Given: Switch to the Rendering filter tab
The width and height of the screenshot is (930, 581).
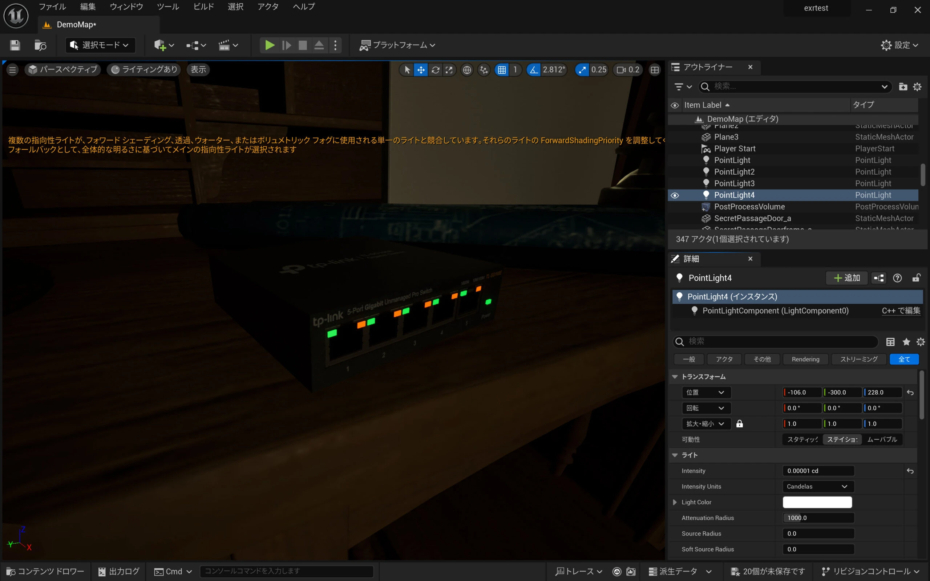Looking at the screenshot, I should [805, 359].
